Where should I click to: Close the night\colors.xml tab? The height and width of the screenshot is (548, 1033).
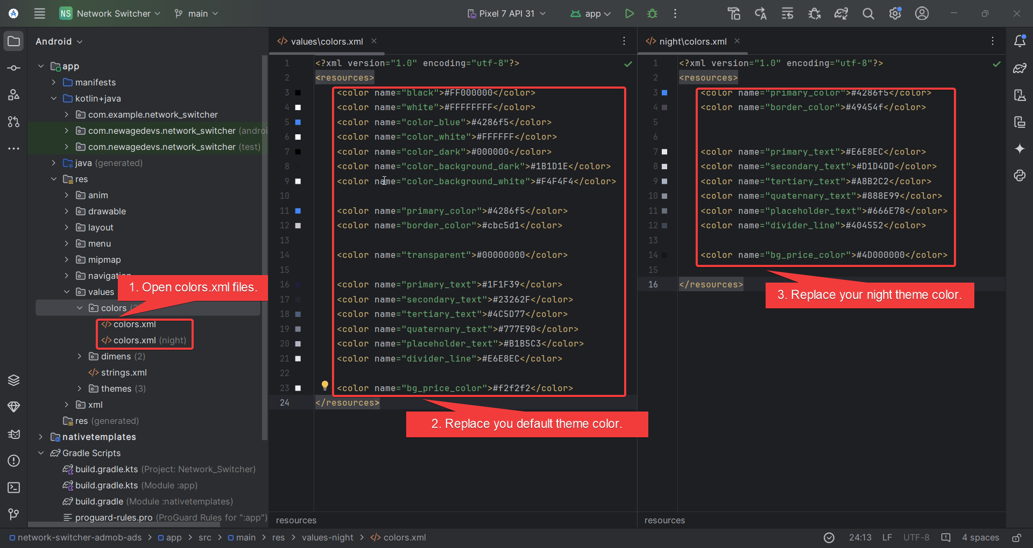point(737,41)
